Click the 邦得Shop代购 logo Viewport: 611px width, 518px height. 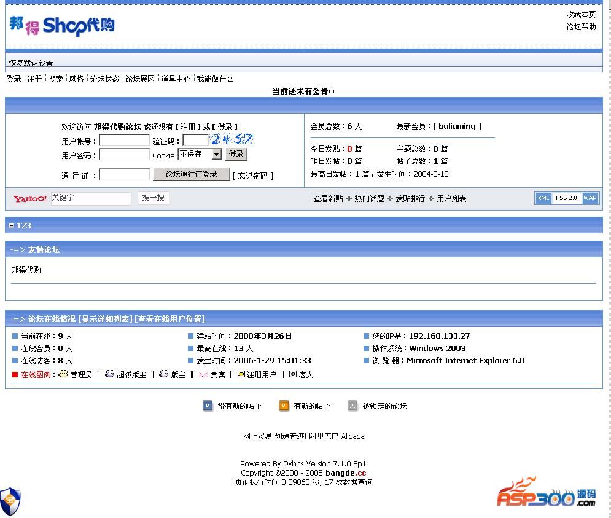(61, 26)
